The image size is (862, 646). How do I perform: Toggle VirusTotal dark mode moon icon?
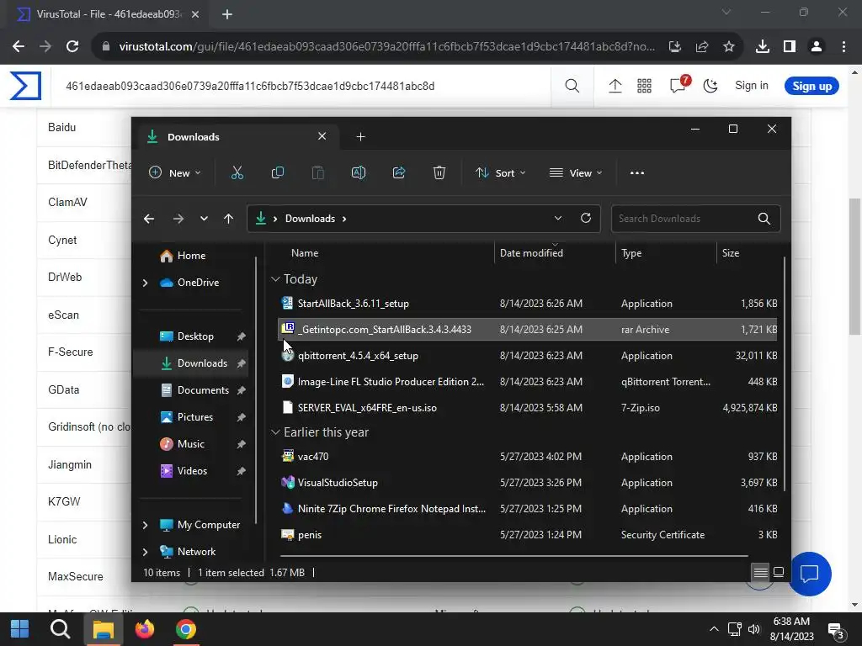tap(710, 86)
